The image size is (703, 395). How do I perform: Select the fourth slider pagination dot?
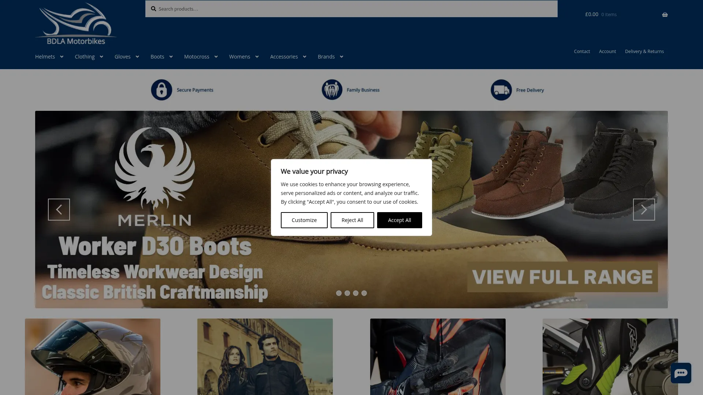(364, 293)
